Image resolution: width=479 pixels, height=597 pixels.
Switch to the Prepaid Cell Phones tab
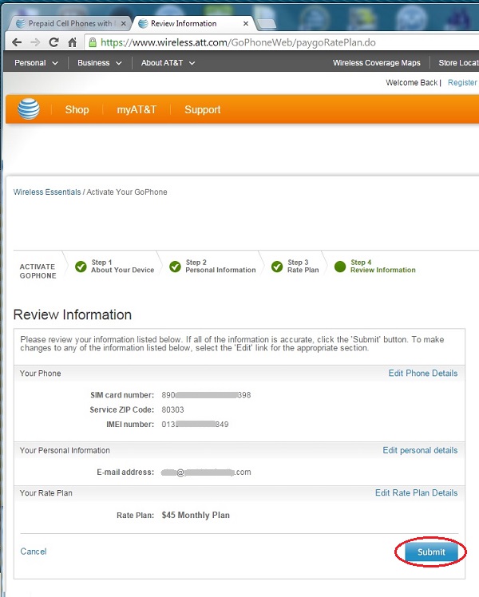coord(70,24)
